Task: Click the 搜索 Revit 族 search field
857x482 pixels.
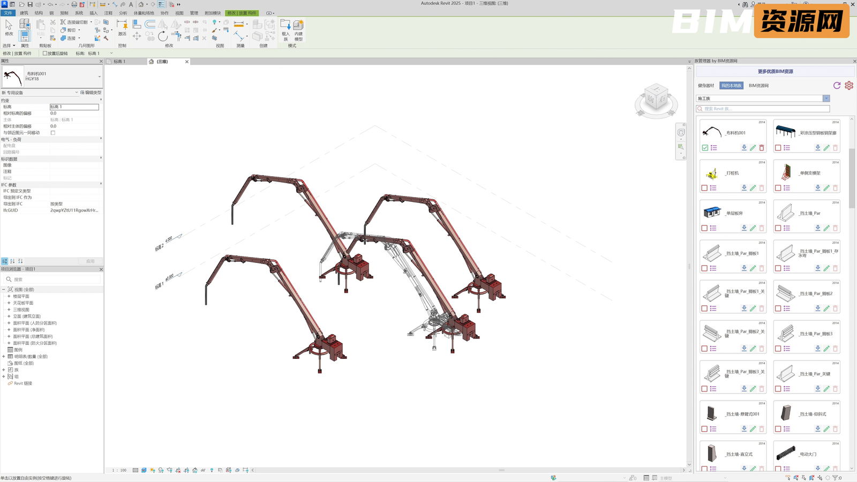Action: [x=763, y=109]
